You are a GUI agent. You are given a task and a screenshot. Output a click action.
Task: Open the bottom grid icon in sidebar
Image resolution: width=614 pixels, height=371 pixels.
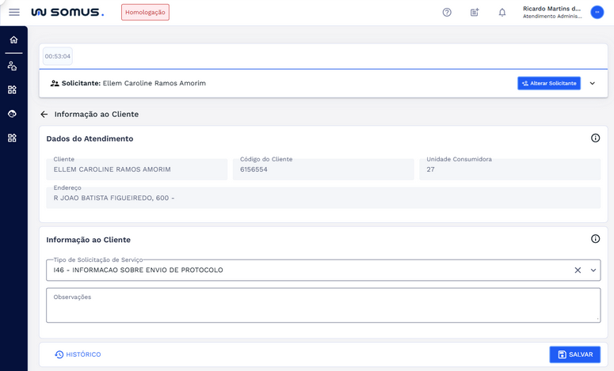[x=12, y=138]
